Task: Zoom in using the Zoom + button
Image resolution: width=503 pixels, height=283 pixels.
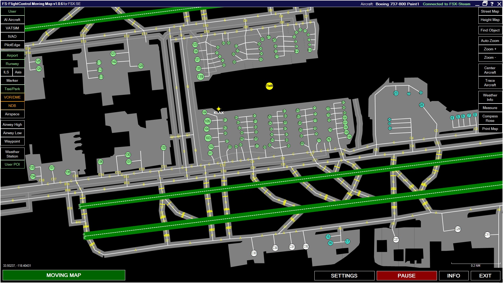Action: click(x=490, y=49)
